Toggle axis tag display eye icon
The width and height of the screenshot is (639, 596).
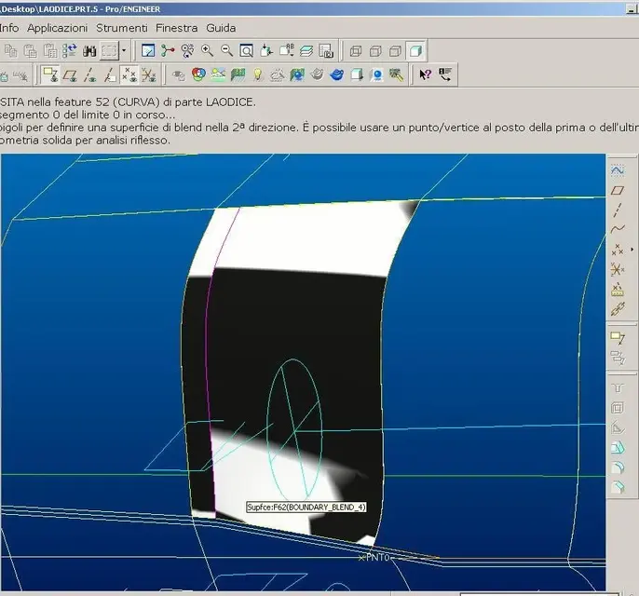point(110,75)
